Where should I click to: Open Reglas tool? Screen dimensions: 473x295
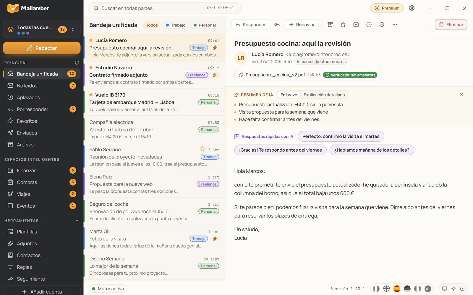coord(42,267)
